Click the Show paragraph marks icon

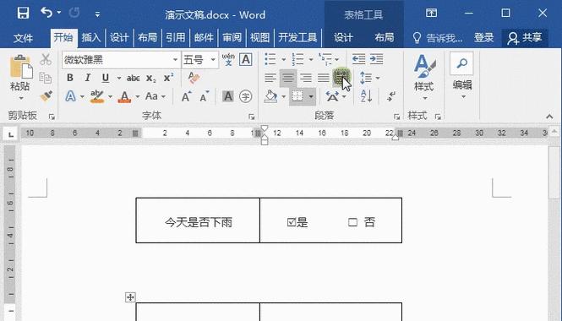(391, 96)
